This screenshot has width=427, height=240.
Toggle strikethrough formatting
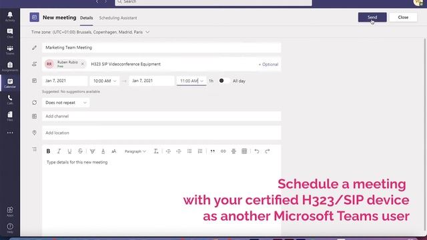(x=80, y=151)
